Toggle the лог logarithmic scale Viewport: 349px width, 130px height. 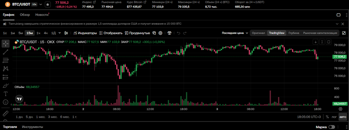pyautogui.click(x=334, y=117)
